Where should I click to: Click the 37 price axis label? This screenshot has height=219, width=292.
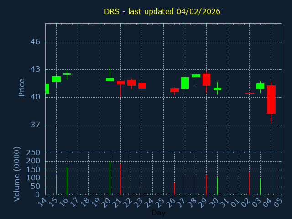[x=35, y=125]
